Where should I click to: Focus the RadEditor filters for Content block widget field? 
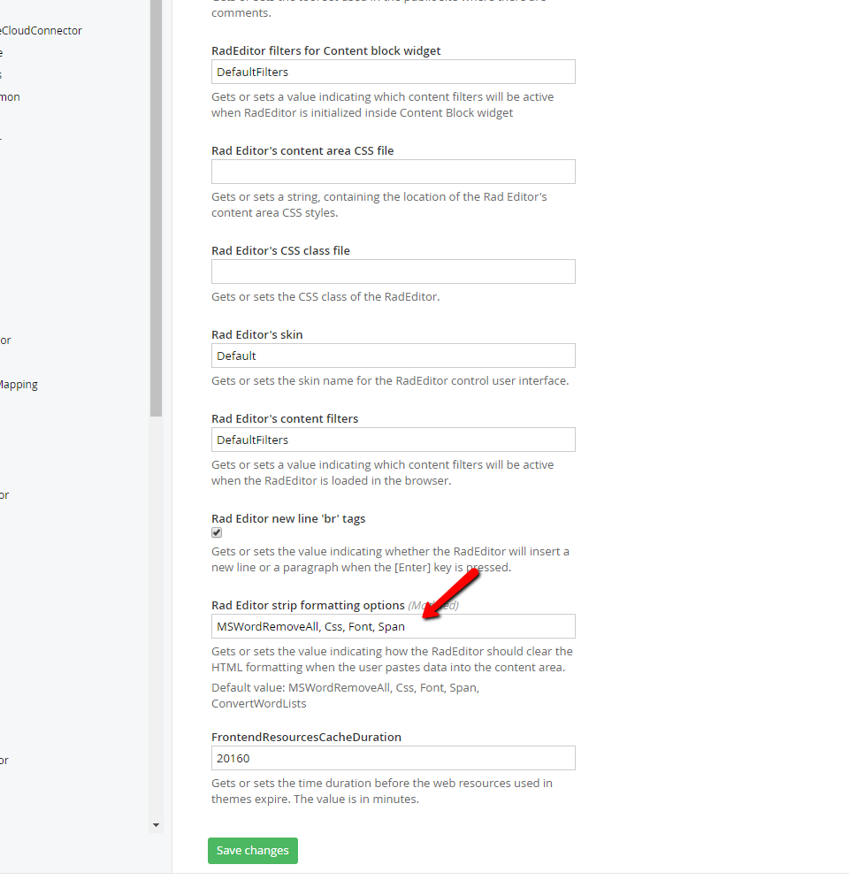click(x=394, y=72)
